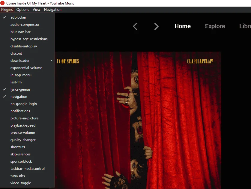251x189 pixels.
Task: Enable the picture-in-picture plugin
Action: 27,118
